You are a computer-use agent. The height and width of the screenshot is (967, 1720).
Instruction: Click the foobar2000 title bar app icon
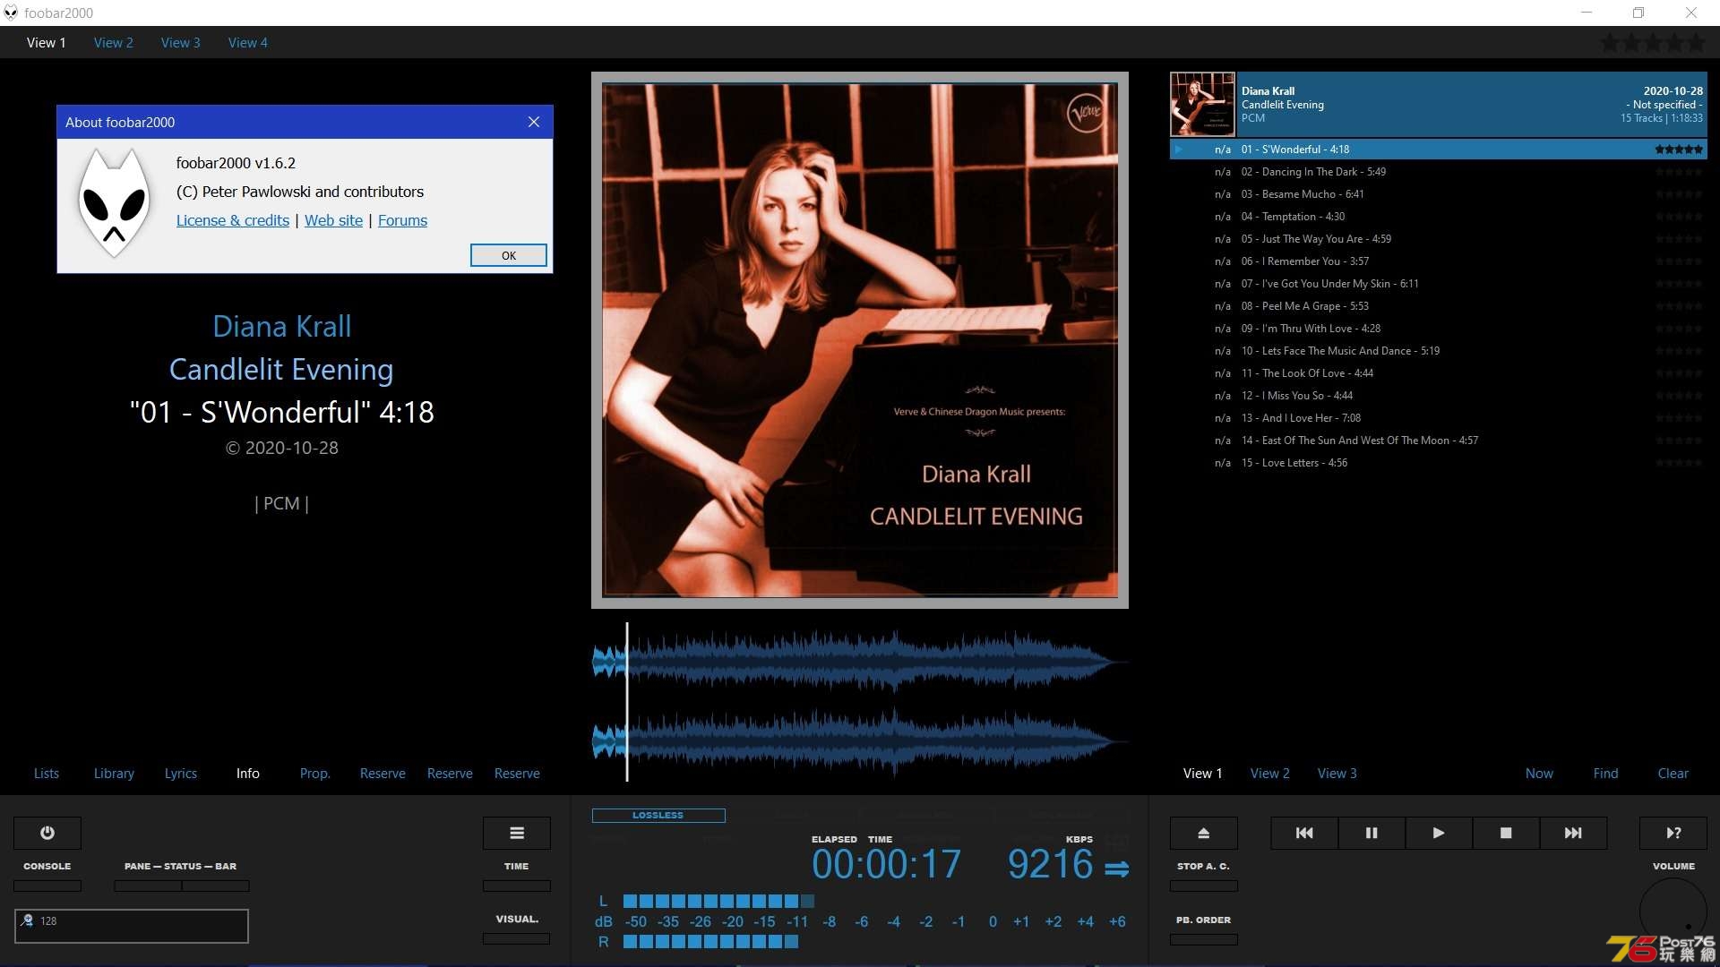click(x=11, y=13)
